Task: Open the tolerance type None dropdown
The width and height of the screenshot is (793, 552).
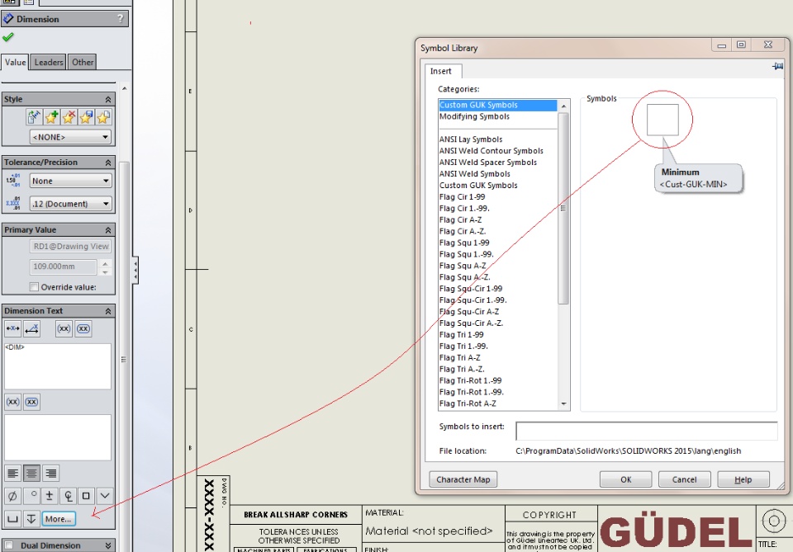Action: 70,181
